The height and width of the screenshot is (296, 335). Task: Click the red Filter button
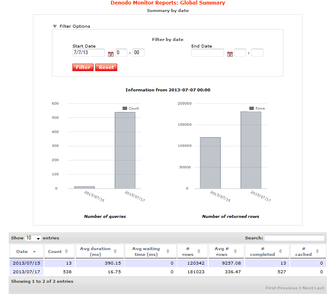pos(83,67)
